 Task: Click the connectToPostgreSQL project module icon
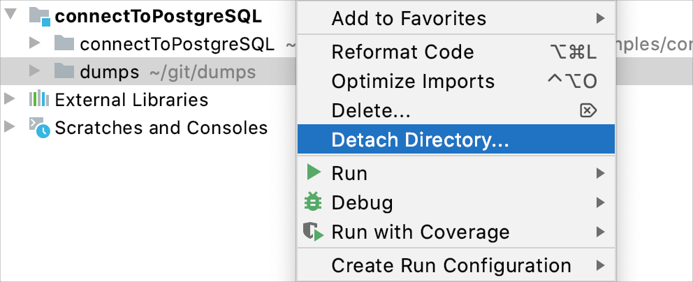click(x=39, y=17)
